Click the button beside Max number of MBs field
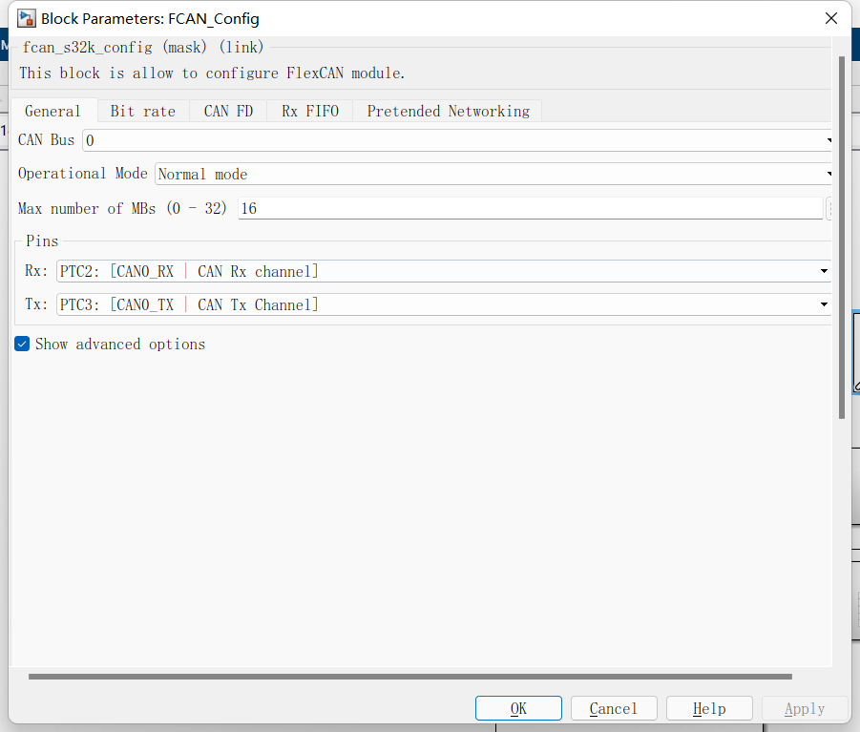860x732 pixels. click(828, 208)
